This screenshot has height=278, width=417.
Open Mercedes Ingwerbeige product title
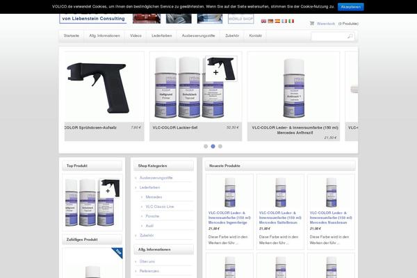click(x=229, y=218)
